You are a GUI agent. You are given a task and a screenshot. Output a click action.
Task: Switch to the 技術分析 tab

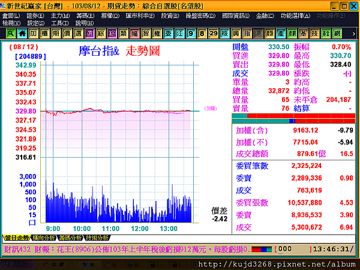(x=97, y=238)
